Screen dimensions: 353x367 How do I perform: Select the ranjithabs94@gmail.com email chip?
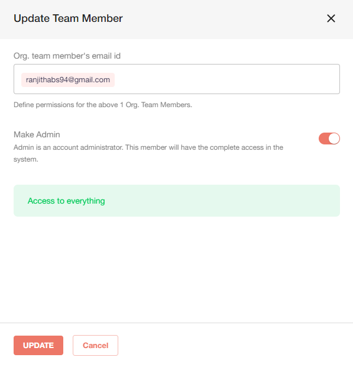click(68, 80)
